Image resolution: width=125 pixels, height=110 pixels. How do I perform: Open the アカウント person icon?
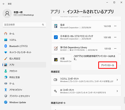6,71
